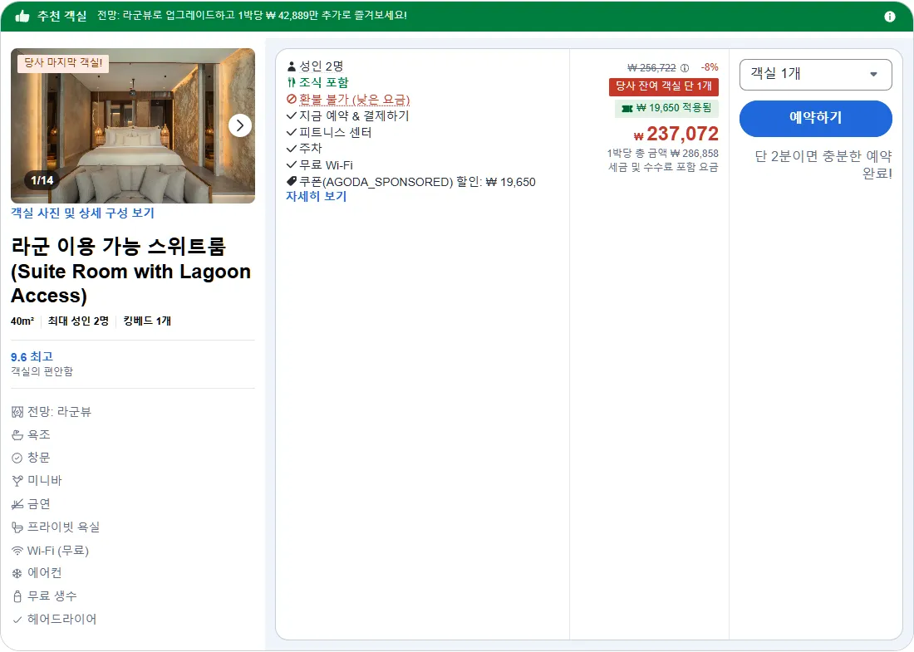The width and height of the screenshot is (914, 652).
Task: Click the breakfast fork-knife icon
Action: point(292,83)
